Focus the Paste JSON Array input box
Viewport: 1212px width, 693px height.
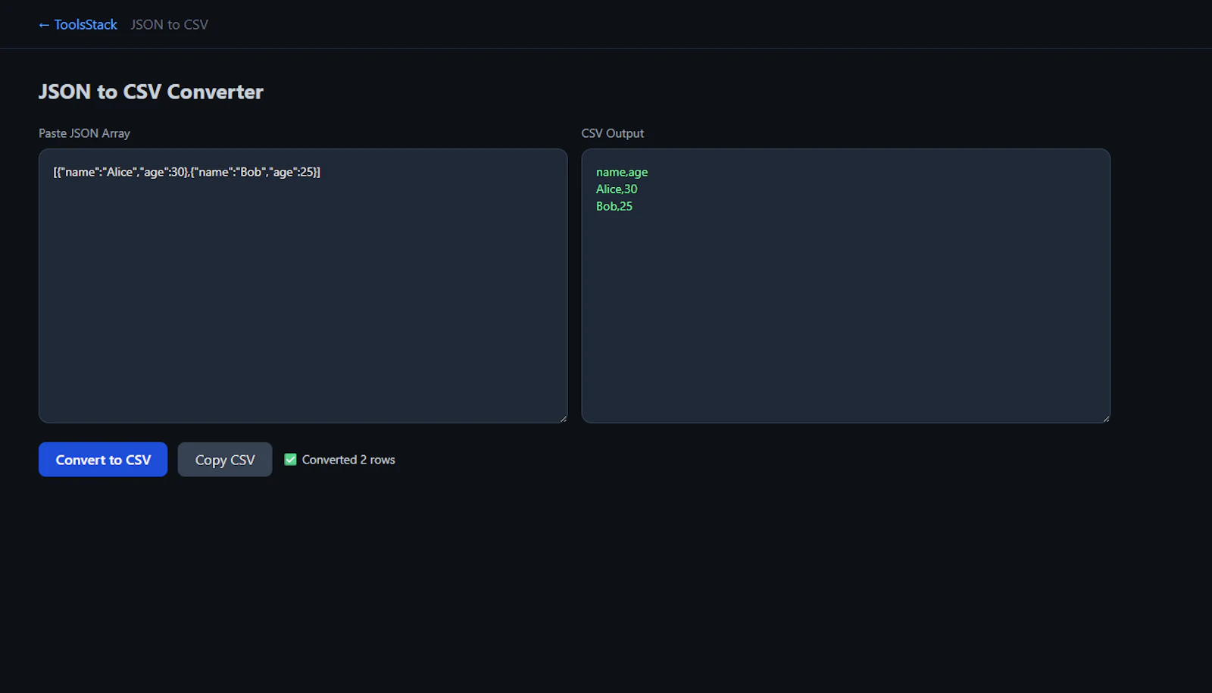pos(303,286)
